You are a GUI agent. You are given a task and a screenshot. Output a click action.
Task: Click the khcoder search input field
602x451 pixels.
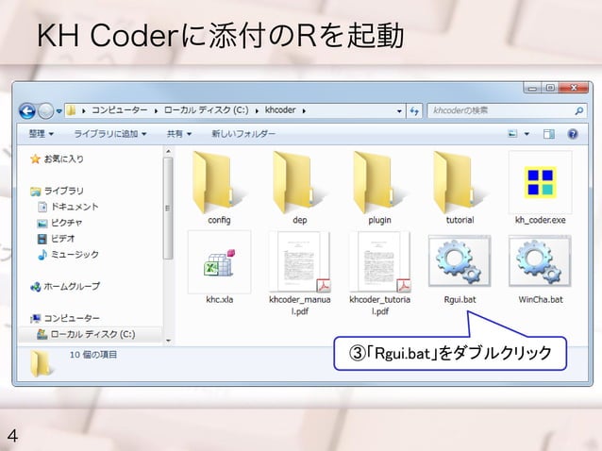507,111
